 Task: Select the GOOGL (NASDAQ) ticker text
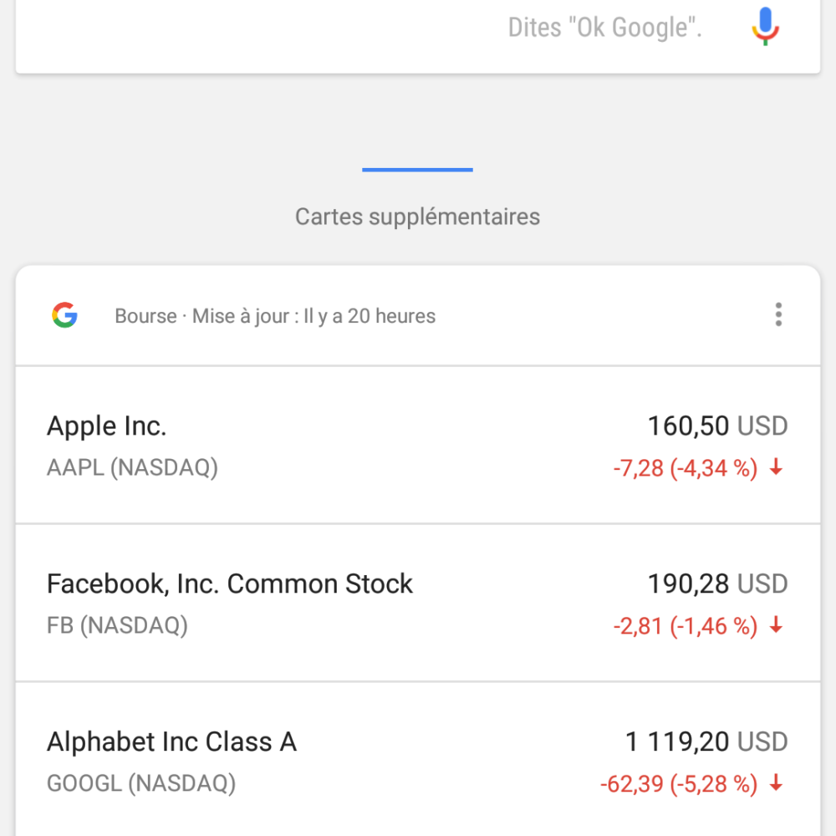[x=141, y=783]
